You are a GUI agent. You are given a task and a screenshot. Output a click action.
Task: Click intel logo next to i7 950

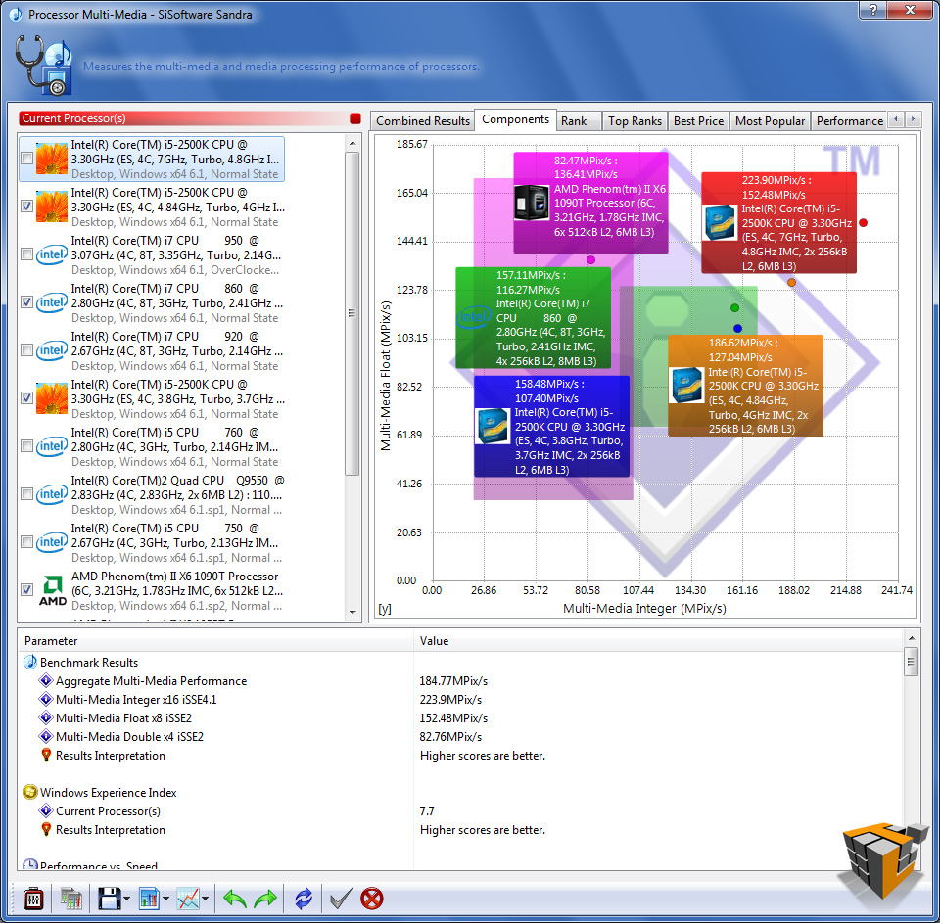click(x=52, y=254)
